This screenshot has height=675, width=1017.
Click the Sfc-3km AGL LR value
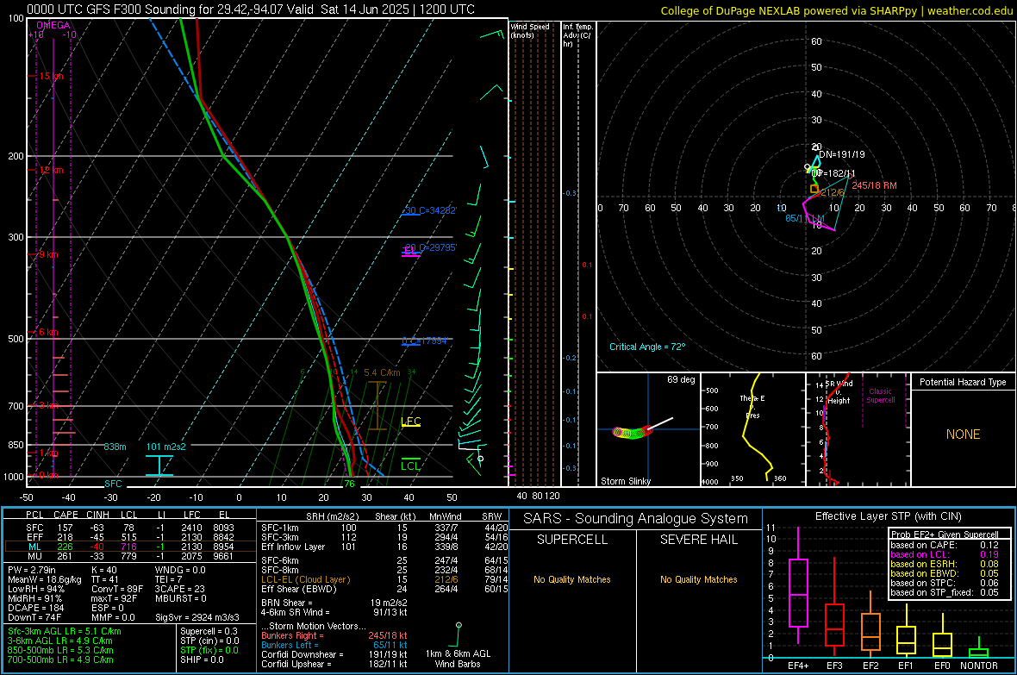coord(65,631)
